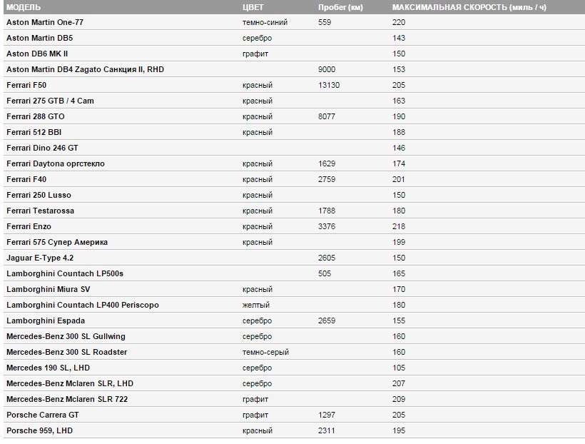Click the 'Пробег (км)' column header

tap(340, 7)
